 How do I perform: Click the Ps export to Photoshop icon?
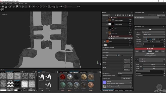point(3,10)
